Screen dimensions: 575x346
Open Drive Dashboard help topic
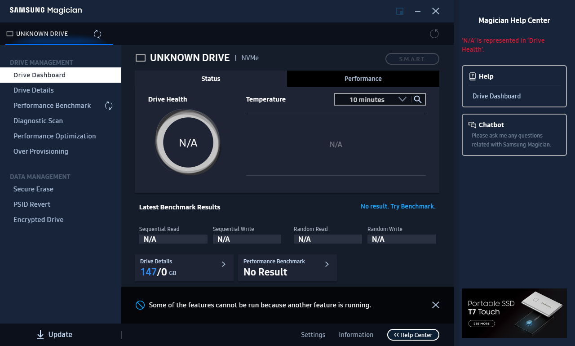(497, 96)
